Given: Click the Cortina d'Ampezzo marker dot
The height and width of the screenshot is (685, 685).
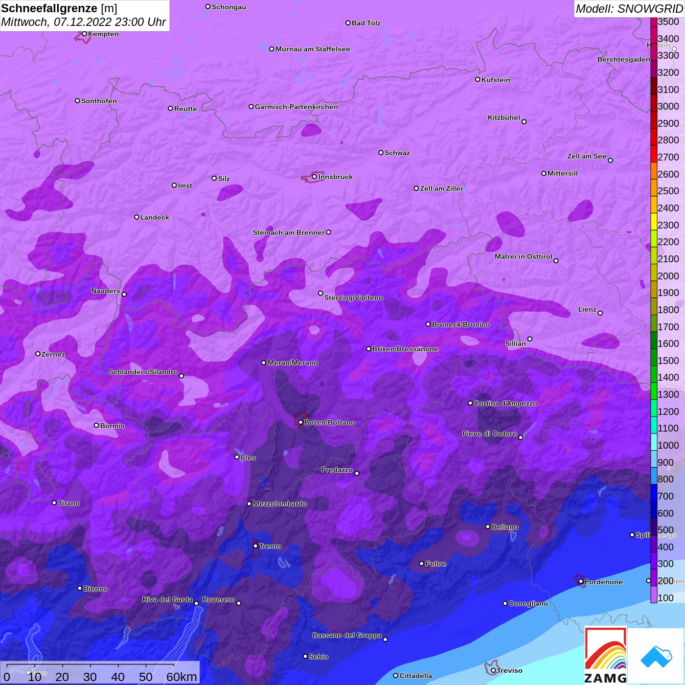Looking at the screenshot, I should point(470,403).
